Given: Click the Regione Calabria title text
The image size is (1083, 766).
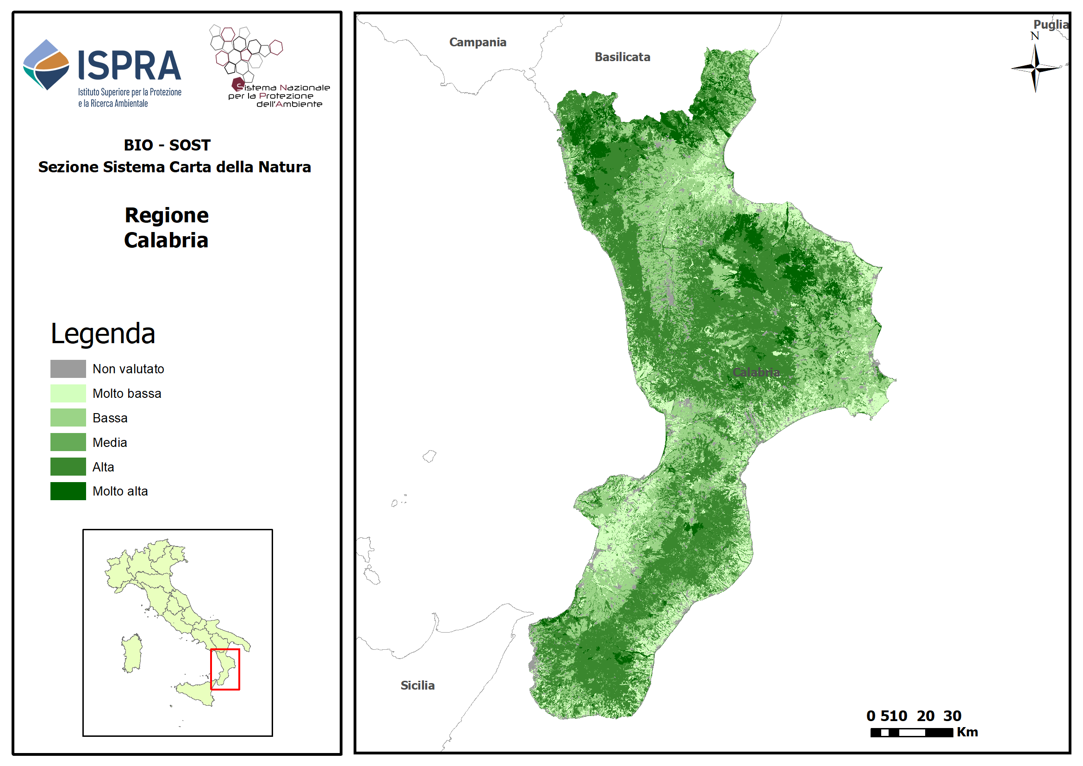Looking at the screenshot, I should point(167,228).
